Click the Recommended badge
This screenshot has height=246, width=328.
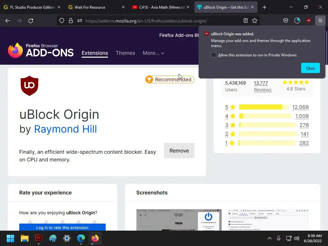click(x=170, y=79)
